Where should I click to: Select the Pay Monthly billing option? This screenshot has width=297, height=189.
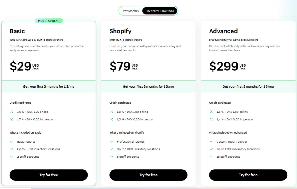click(x=131, y=10)
